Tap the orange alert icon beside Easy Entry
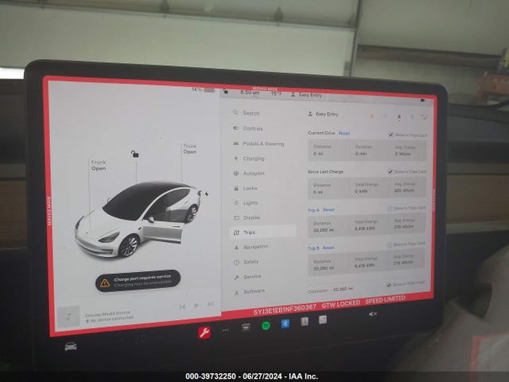The width and height of the screenshot is (509, 382). [x=372, y=116]
